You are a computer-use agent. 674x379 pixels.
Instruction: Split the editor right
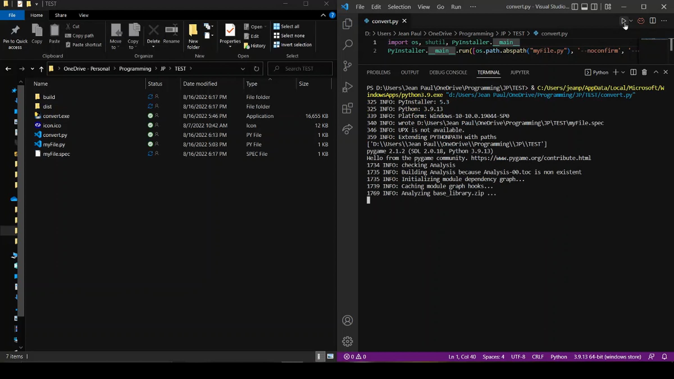pos(653,21)
